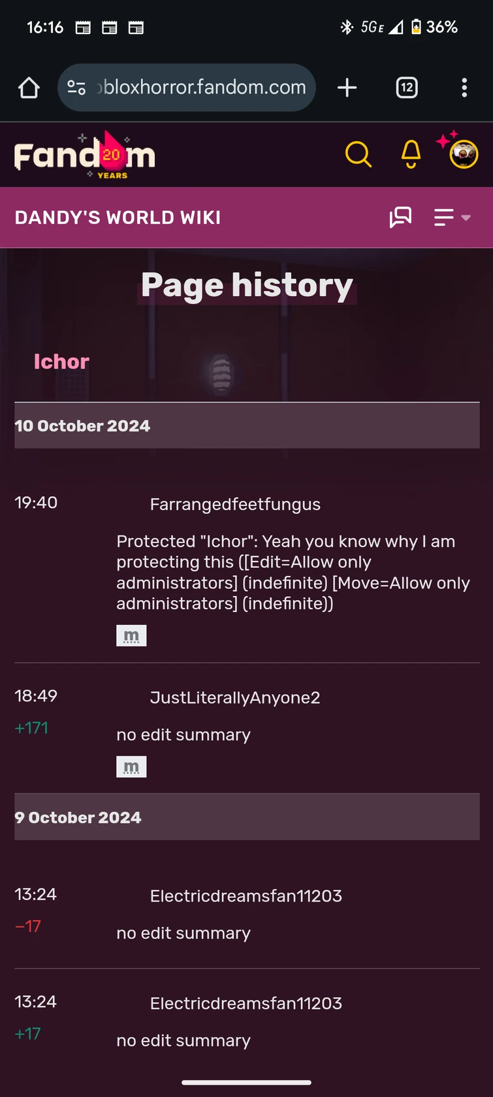Open a new browser tab
Viewport: 493px width, 1097px height.
click(347, 88)
